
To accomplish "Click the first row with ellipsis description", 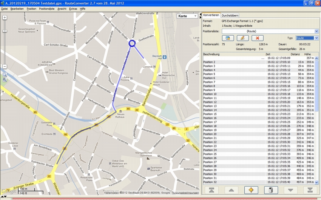I will tap(259, 58).
